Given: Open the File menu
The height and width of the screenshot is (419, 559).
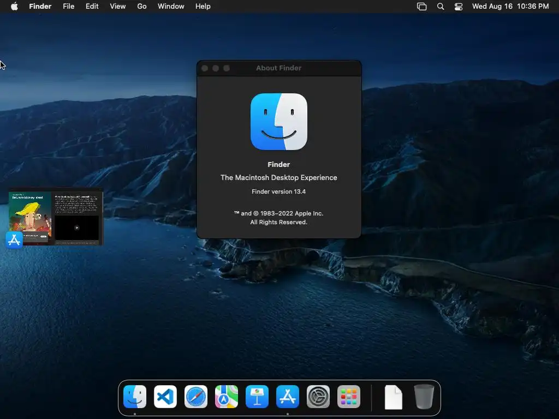Looking at the screenshot, I should 68,7.
